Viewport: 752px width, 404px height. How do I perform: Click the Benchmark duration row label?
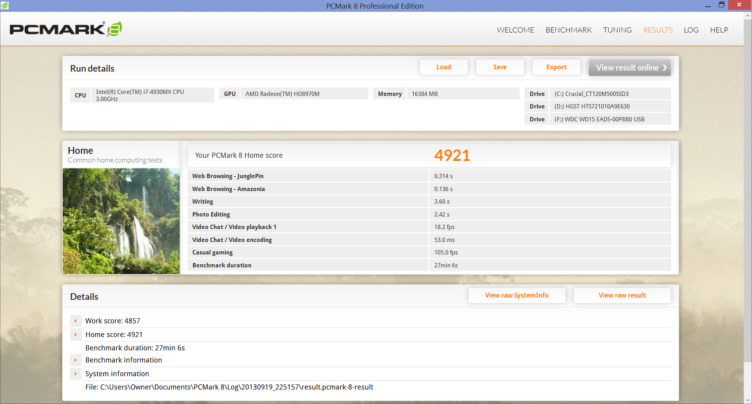(222, 265)
